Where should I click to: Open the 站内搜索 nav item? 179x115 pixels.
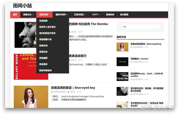[124, 15]
